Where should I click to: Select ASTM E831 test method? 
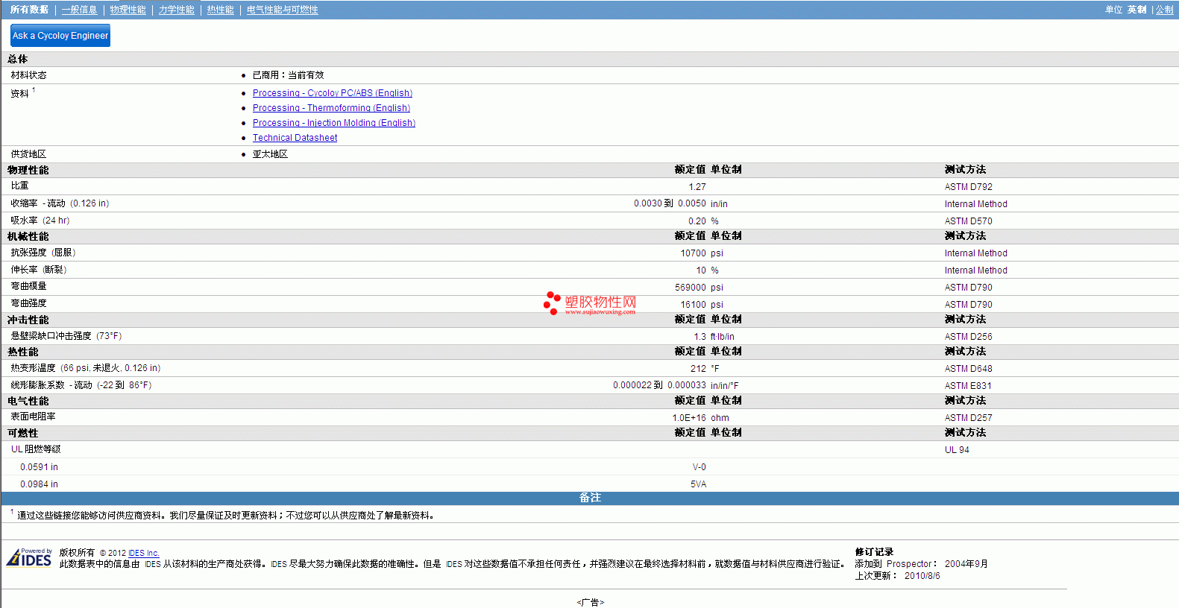pyautogui.click(x=968, y=386)
